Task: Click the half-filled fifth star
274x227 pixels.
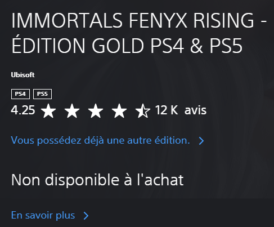Action: coord(143,110)
